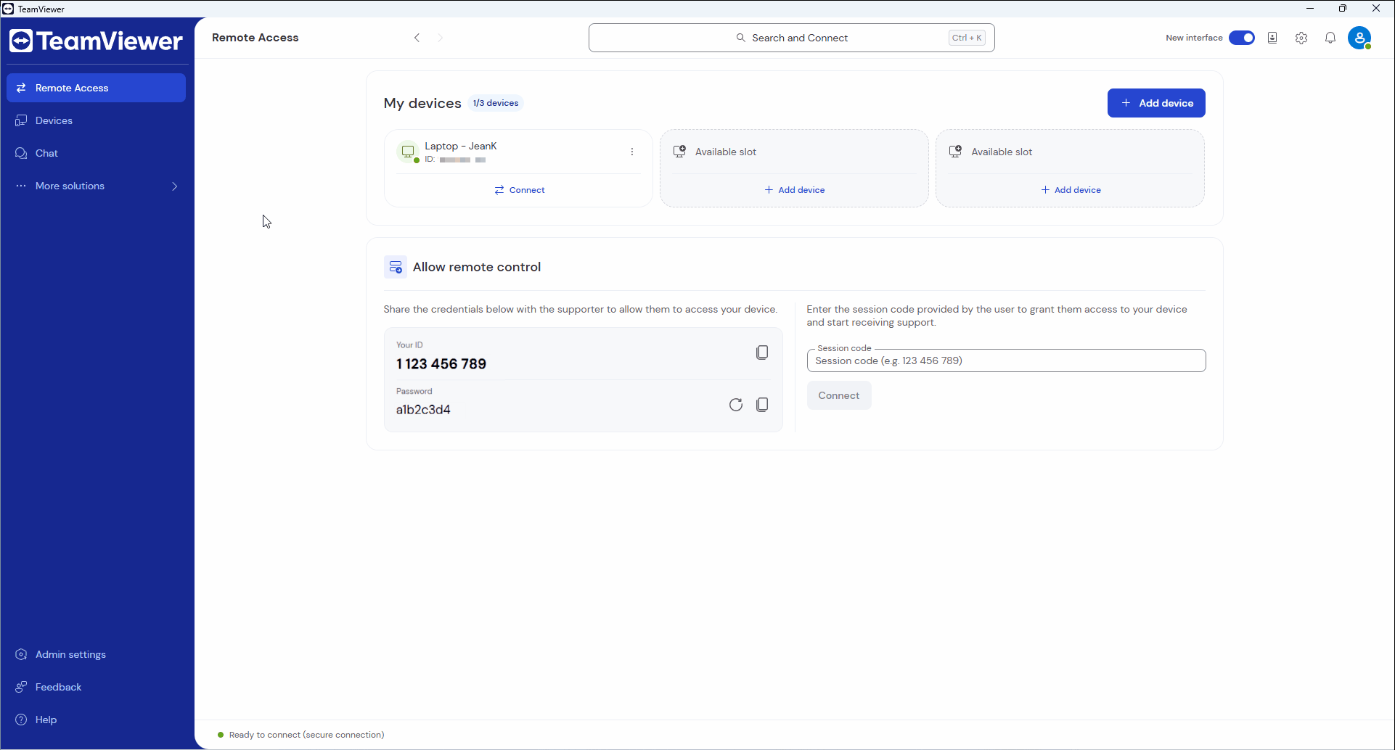The height and width of the screenshot is (750, 1395).
Task: Click the Laptop - JeanK device icon
Action: point(408,152)
